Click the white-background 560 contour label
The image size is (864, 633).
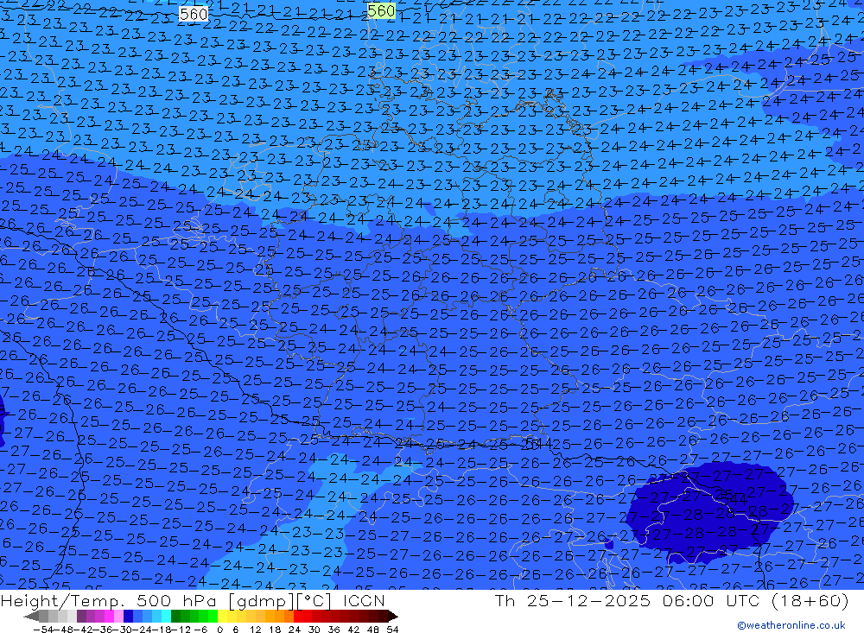click(194, 14)
